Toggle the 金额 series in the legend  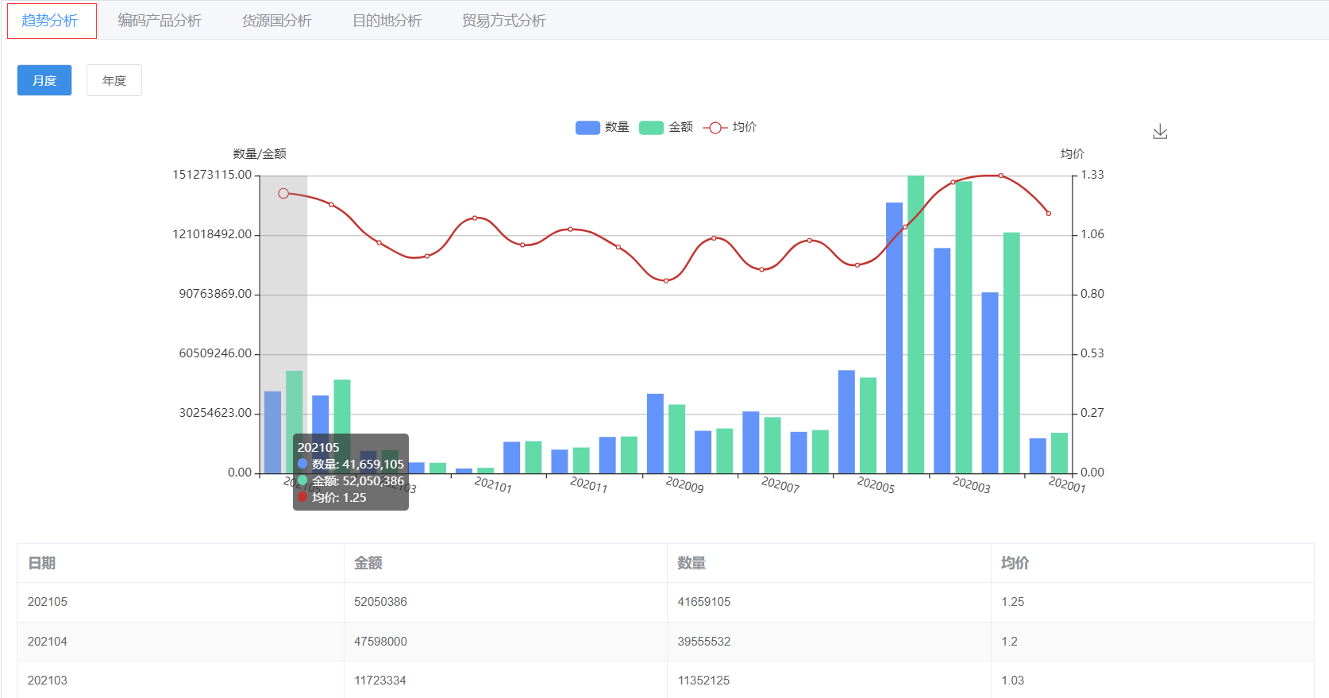666,127
